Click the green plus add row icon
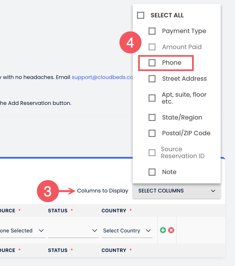 tap(163, 230)
